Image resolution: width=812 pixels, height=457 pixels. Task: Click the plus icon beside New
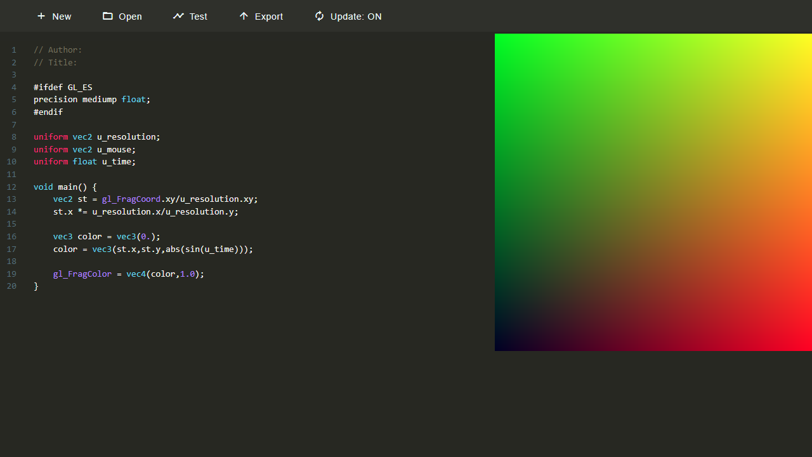41,16
